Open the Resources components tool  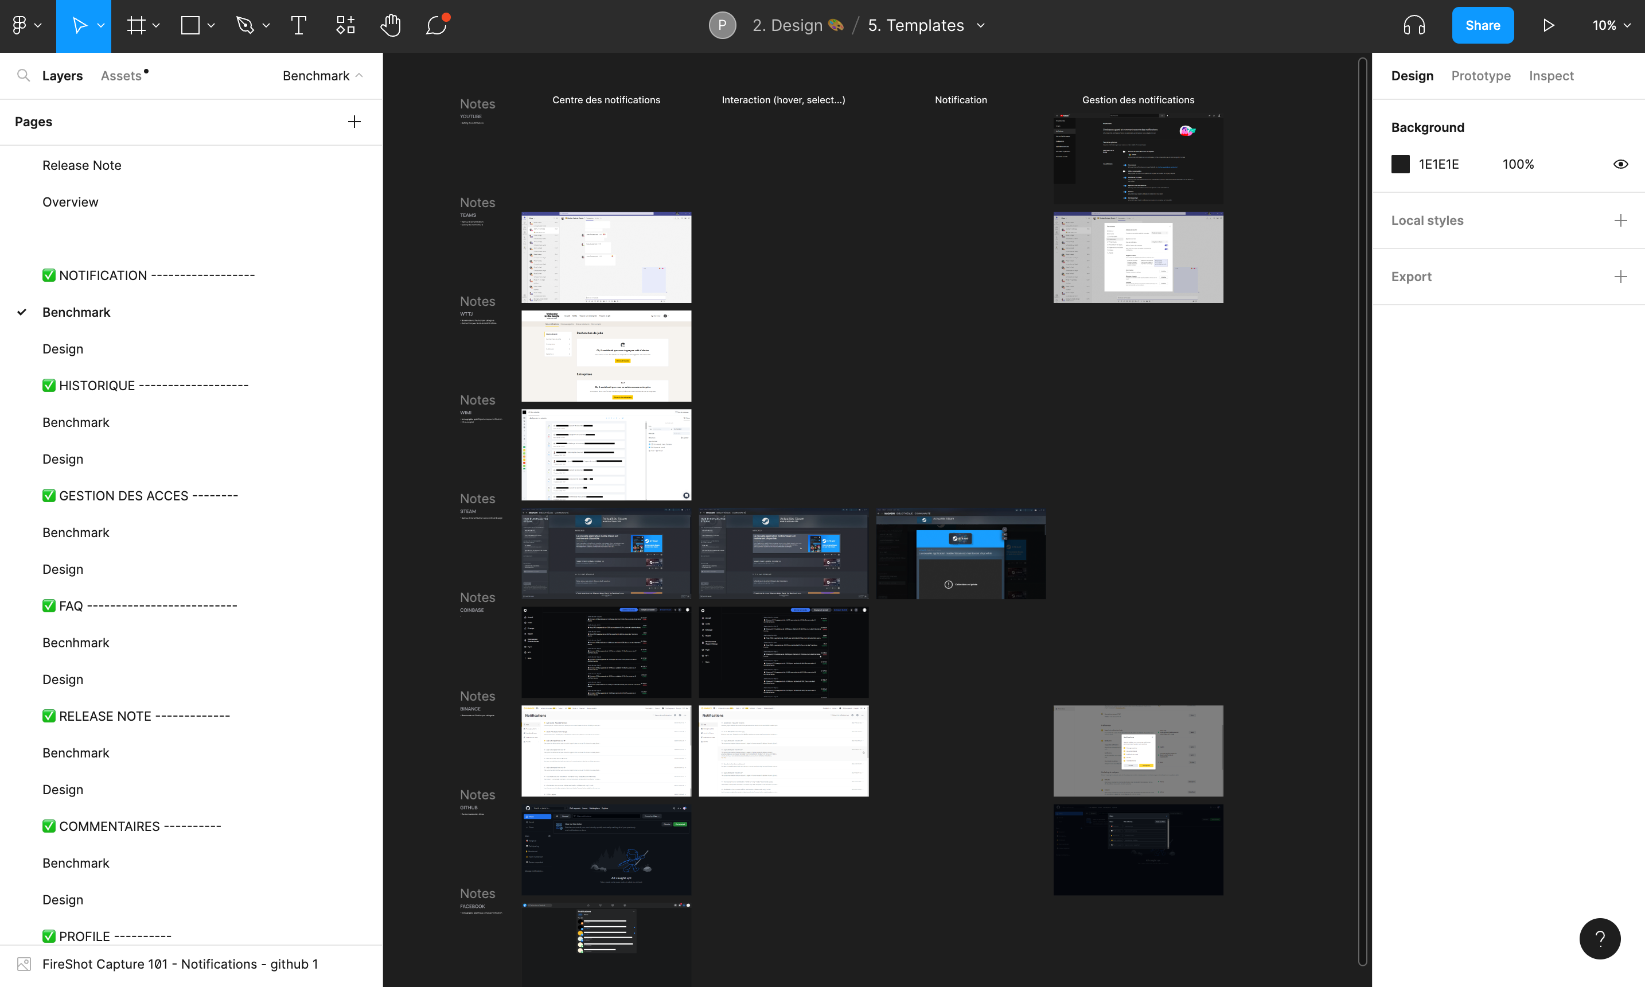pyautogui.click(x=345, y=25)
